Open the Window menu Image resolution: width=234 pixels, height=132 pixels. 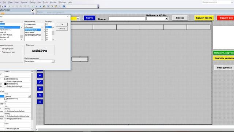click(62, 3)
